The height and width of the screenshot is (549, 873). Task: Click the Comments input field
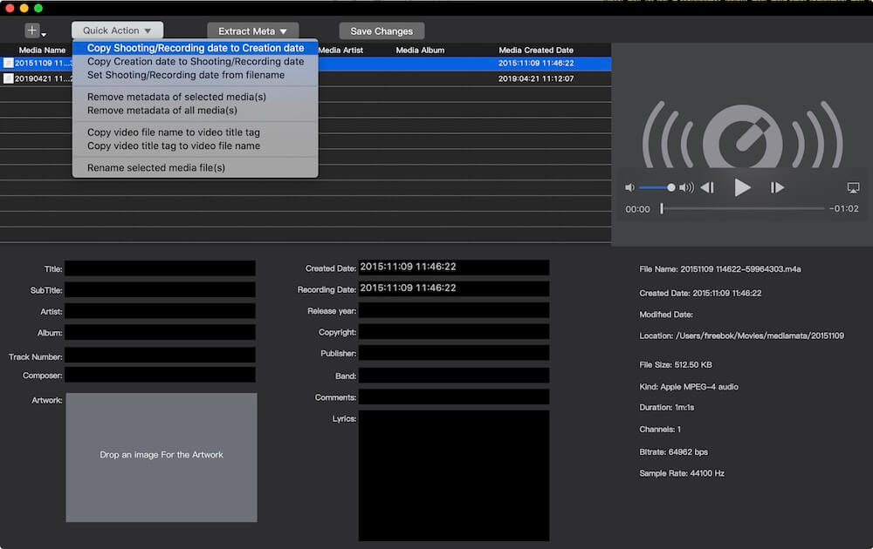click(454, 396)
